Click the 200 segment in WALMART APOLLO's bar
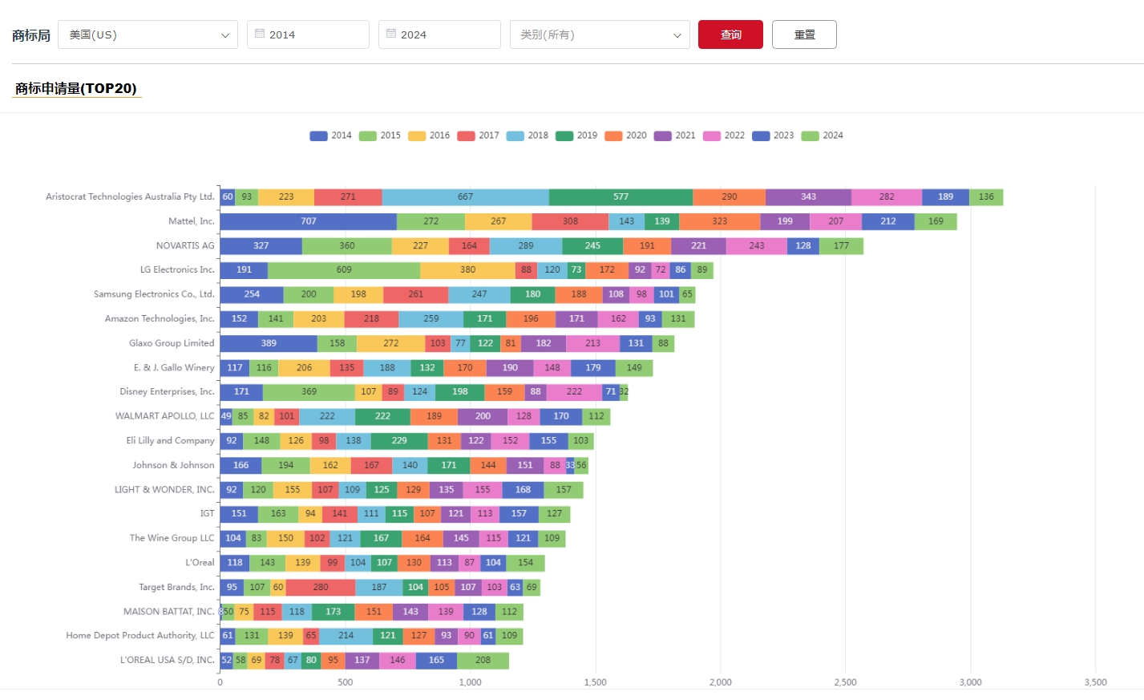 483,416
